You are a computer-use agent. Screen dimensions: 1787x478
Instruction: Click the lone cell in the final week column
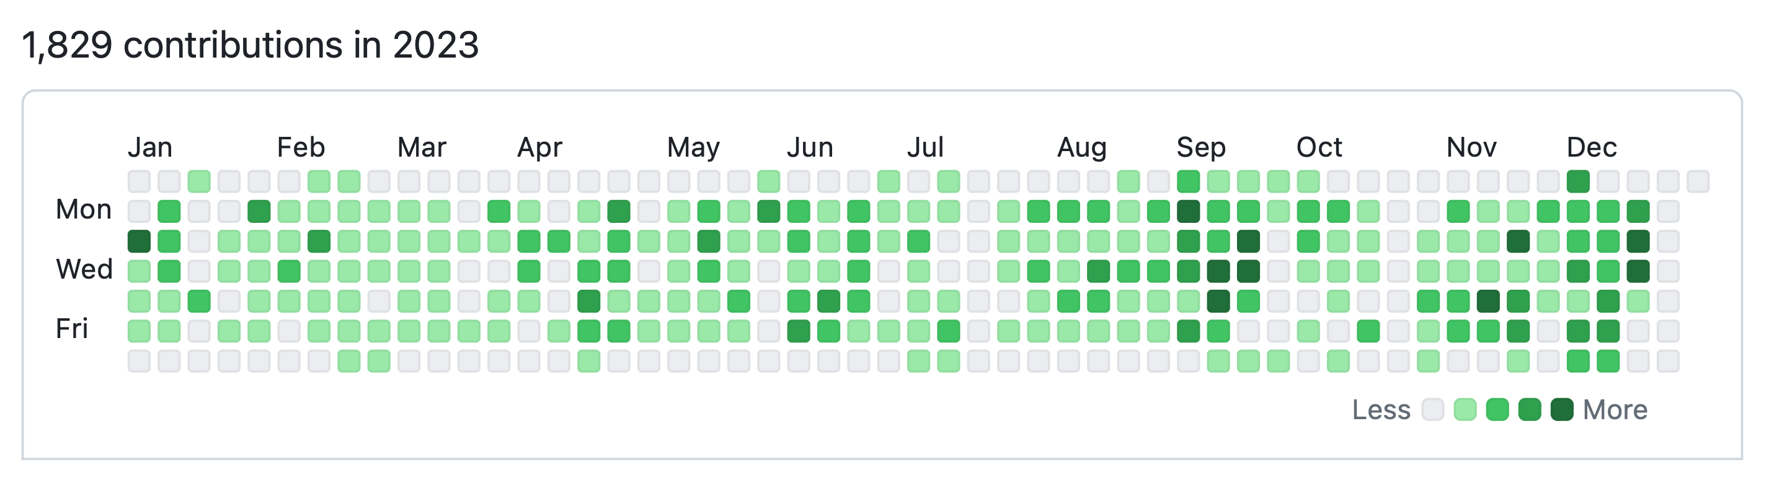(1698, 181)
